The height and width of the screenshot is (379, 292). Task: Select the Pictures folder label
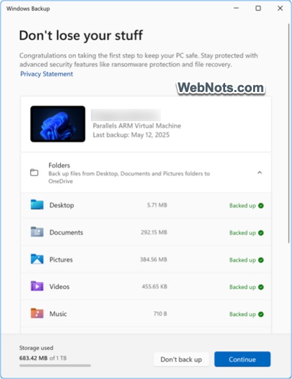point(61,260)
